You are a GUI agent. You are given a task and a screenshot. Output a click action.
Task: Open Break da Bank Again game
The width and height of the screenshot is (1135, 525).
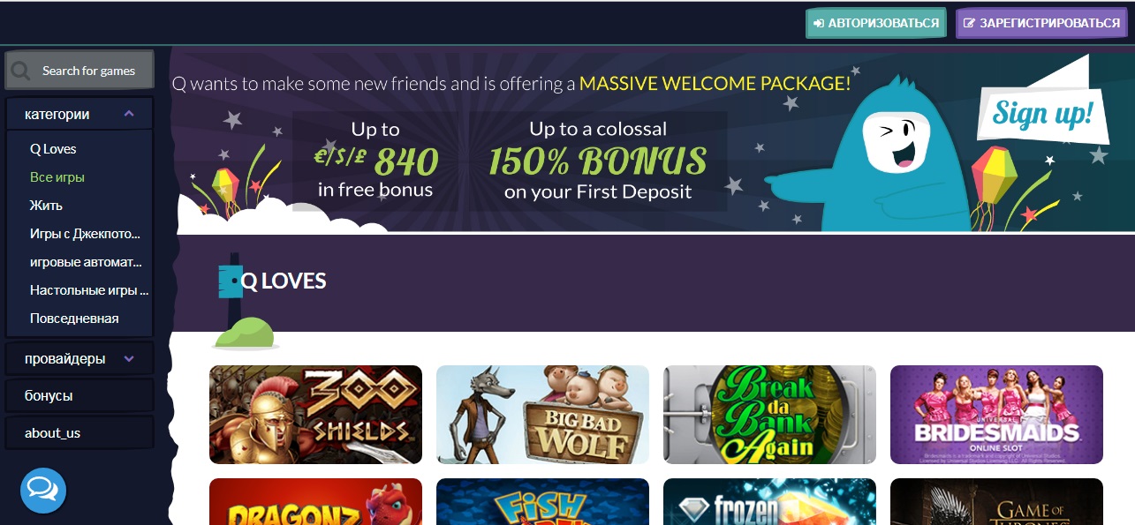pos(769,415)
